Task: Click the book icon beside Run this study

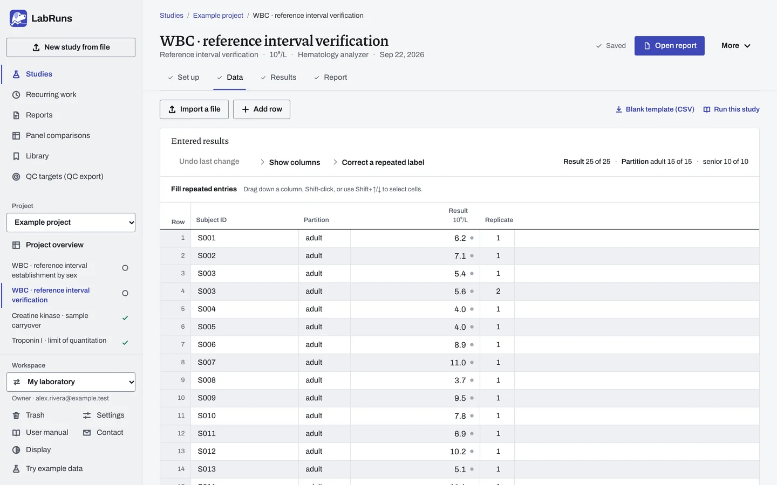Action: click(x=707, y=109)
